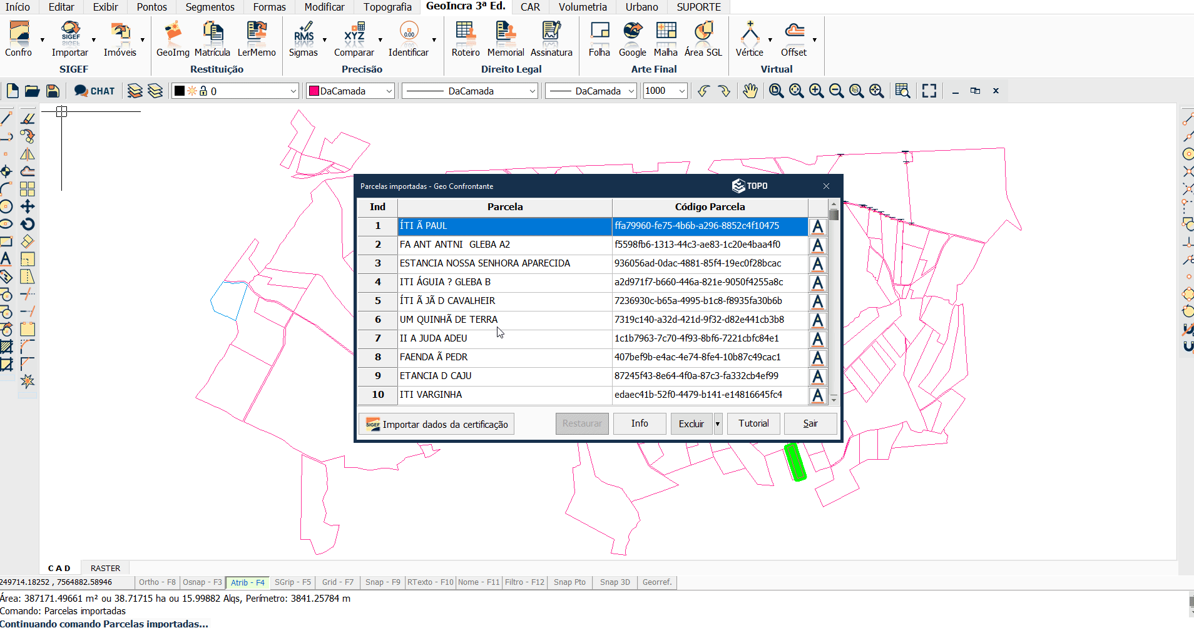Screen dimensions: 1194x628
Task: Click the fullscreen extents icon
Action: coord(929,91)
